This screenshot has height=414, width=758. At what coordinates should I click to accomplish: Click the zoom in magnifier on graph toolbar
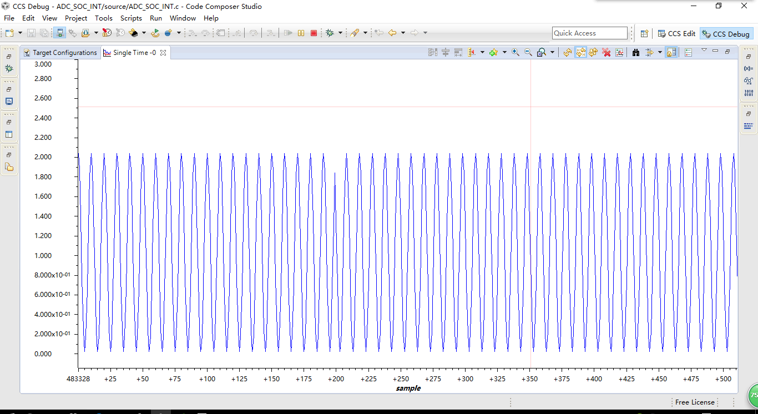516,52
